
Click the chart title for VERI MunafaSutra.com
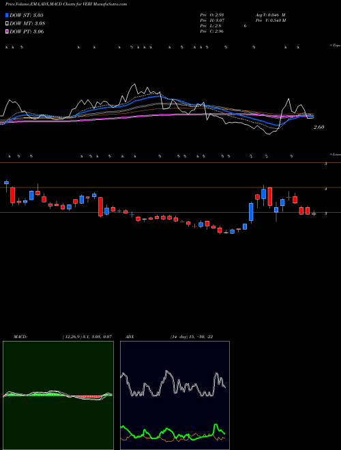coord(66,4)
